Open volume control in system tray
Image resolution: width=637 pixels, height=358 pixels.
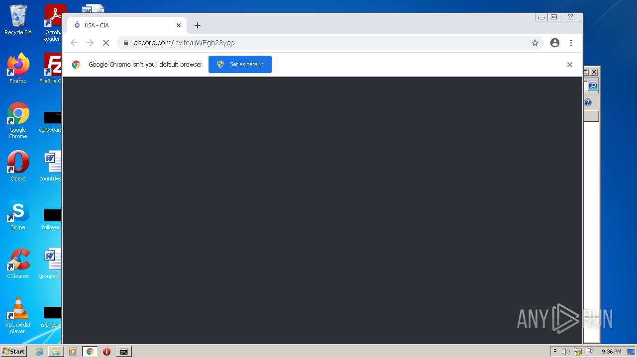(x=566, y=352)
